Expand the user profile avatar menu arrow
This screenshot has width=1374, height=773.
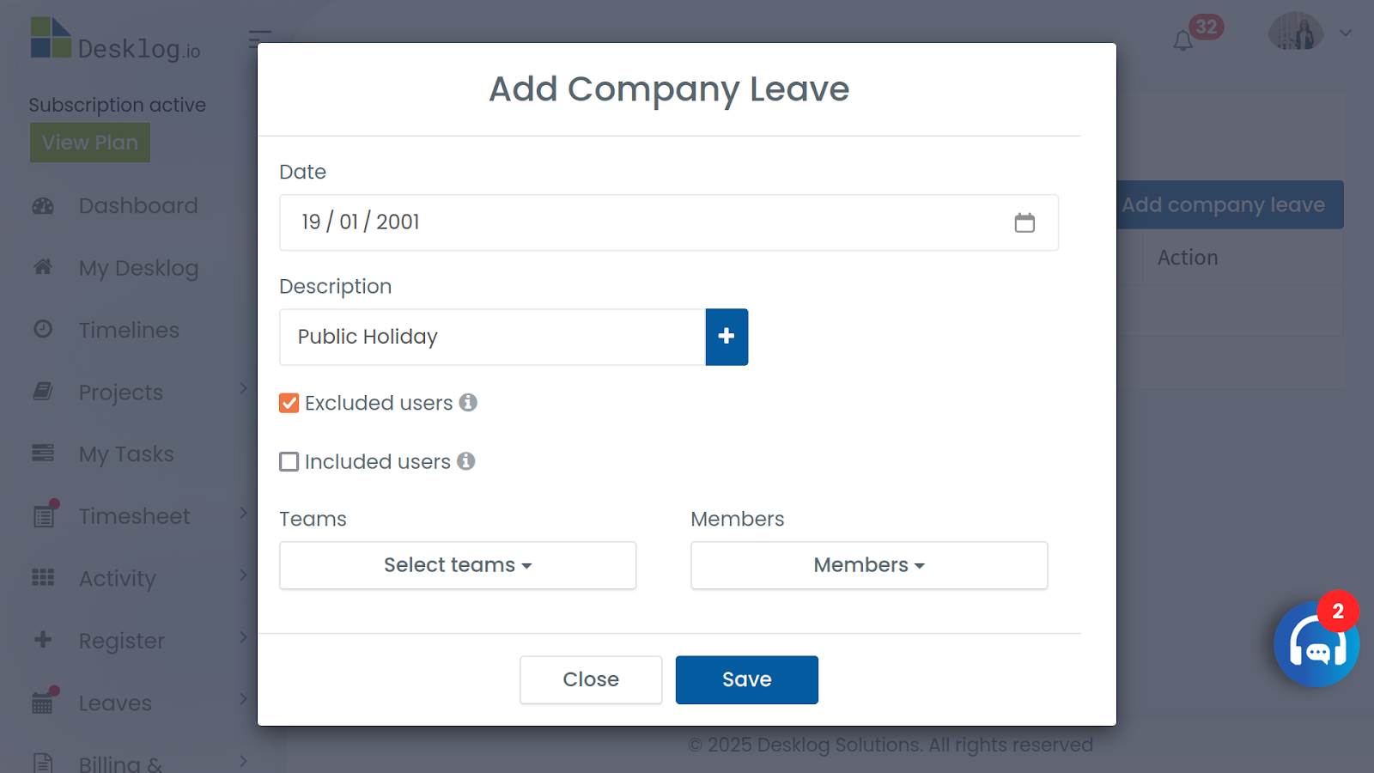[1346, 33]
